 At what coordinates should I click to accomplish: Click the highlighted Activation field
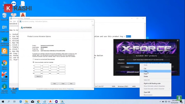[x=148, y=63]
